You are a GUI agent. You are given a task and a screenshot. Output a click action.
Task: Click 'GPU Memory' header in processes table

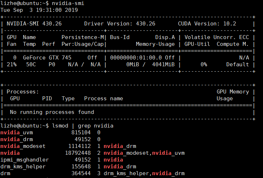233,92
